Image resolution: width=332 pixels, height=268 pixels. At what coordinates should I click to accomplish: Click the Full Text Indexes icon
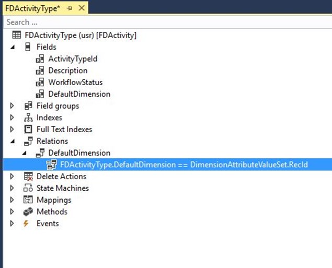tap(28, 129)
